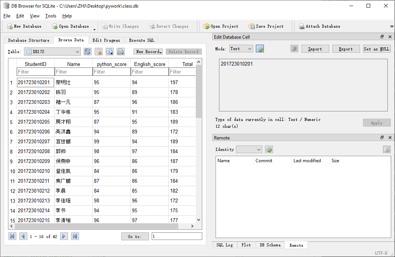Click the python_score filter field
Image resolution: width=395 pixels, height=257 pixels.
click(112, 72)
